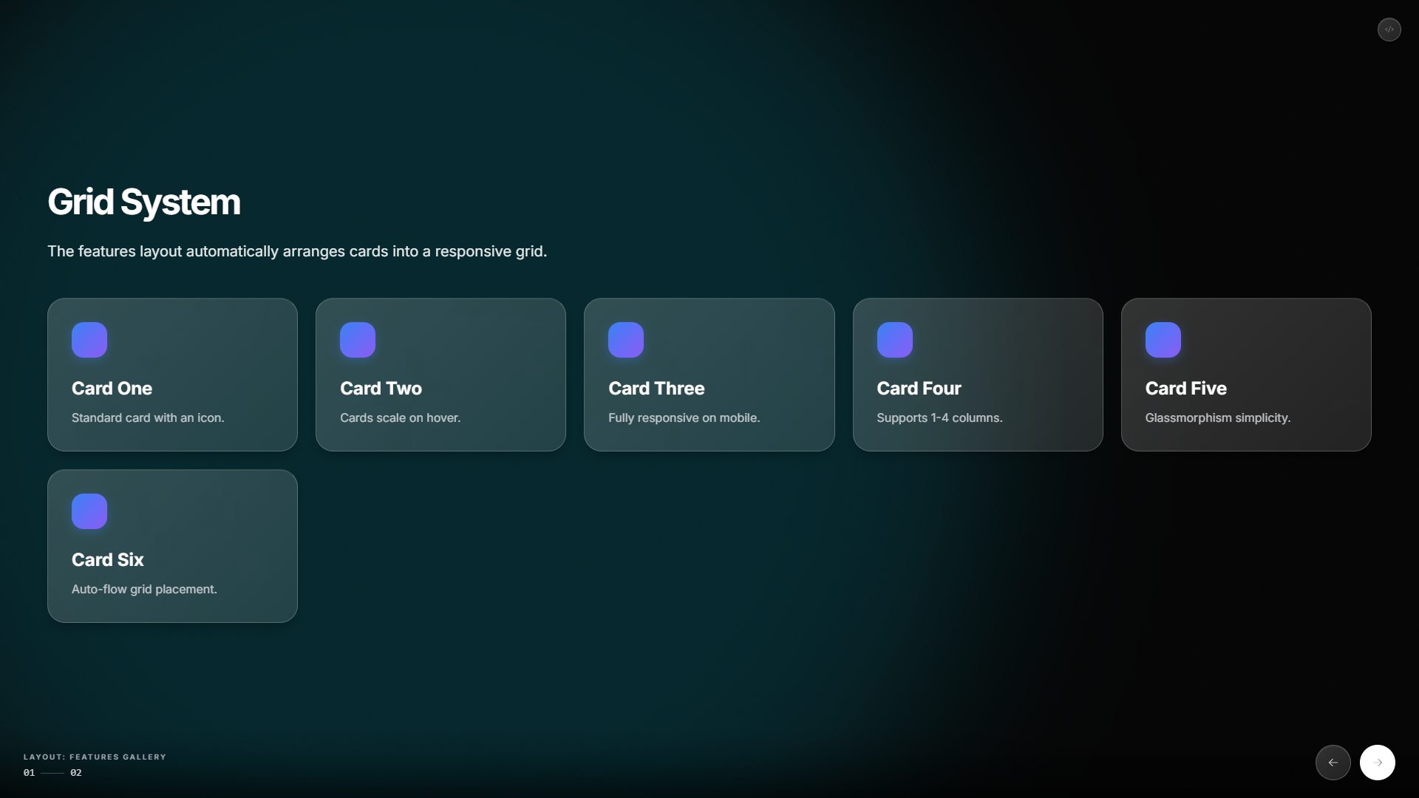This screenshot has width=1419, height=798.
Task: Click the white next-slide arrow button
Action: click(x=1378, y=762)
